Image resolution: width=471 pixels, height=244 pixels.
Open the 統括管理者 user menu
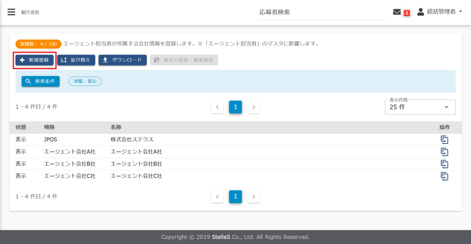coord(439,12)
